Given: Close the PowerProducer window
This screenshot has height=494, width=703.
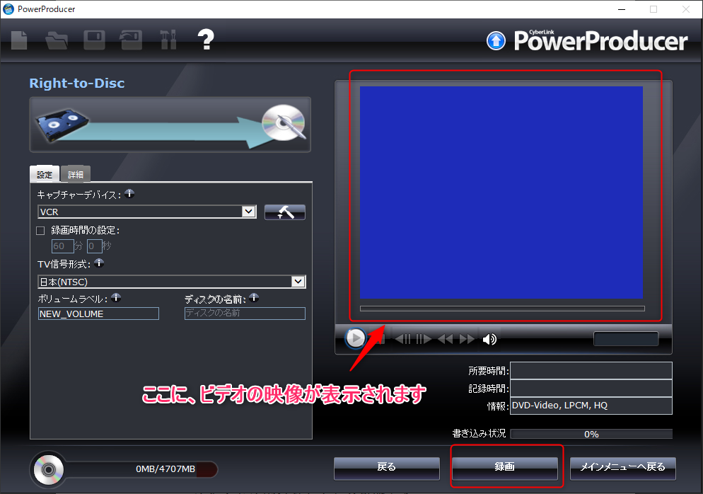Looking at the screenshot, I should (686, 9).
